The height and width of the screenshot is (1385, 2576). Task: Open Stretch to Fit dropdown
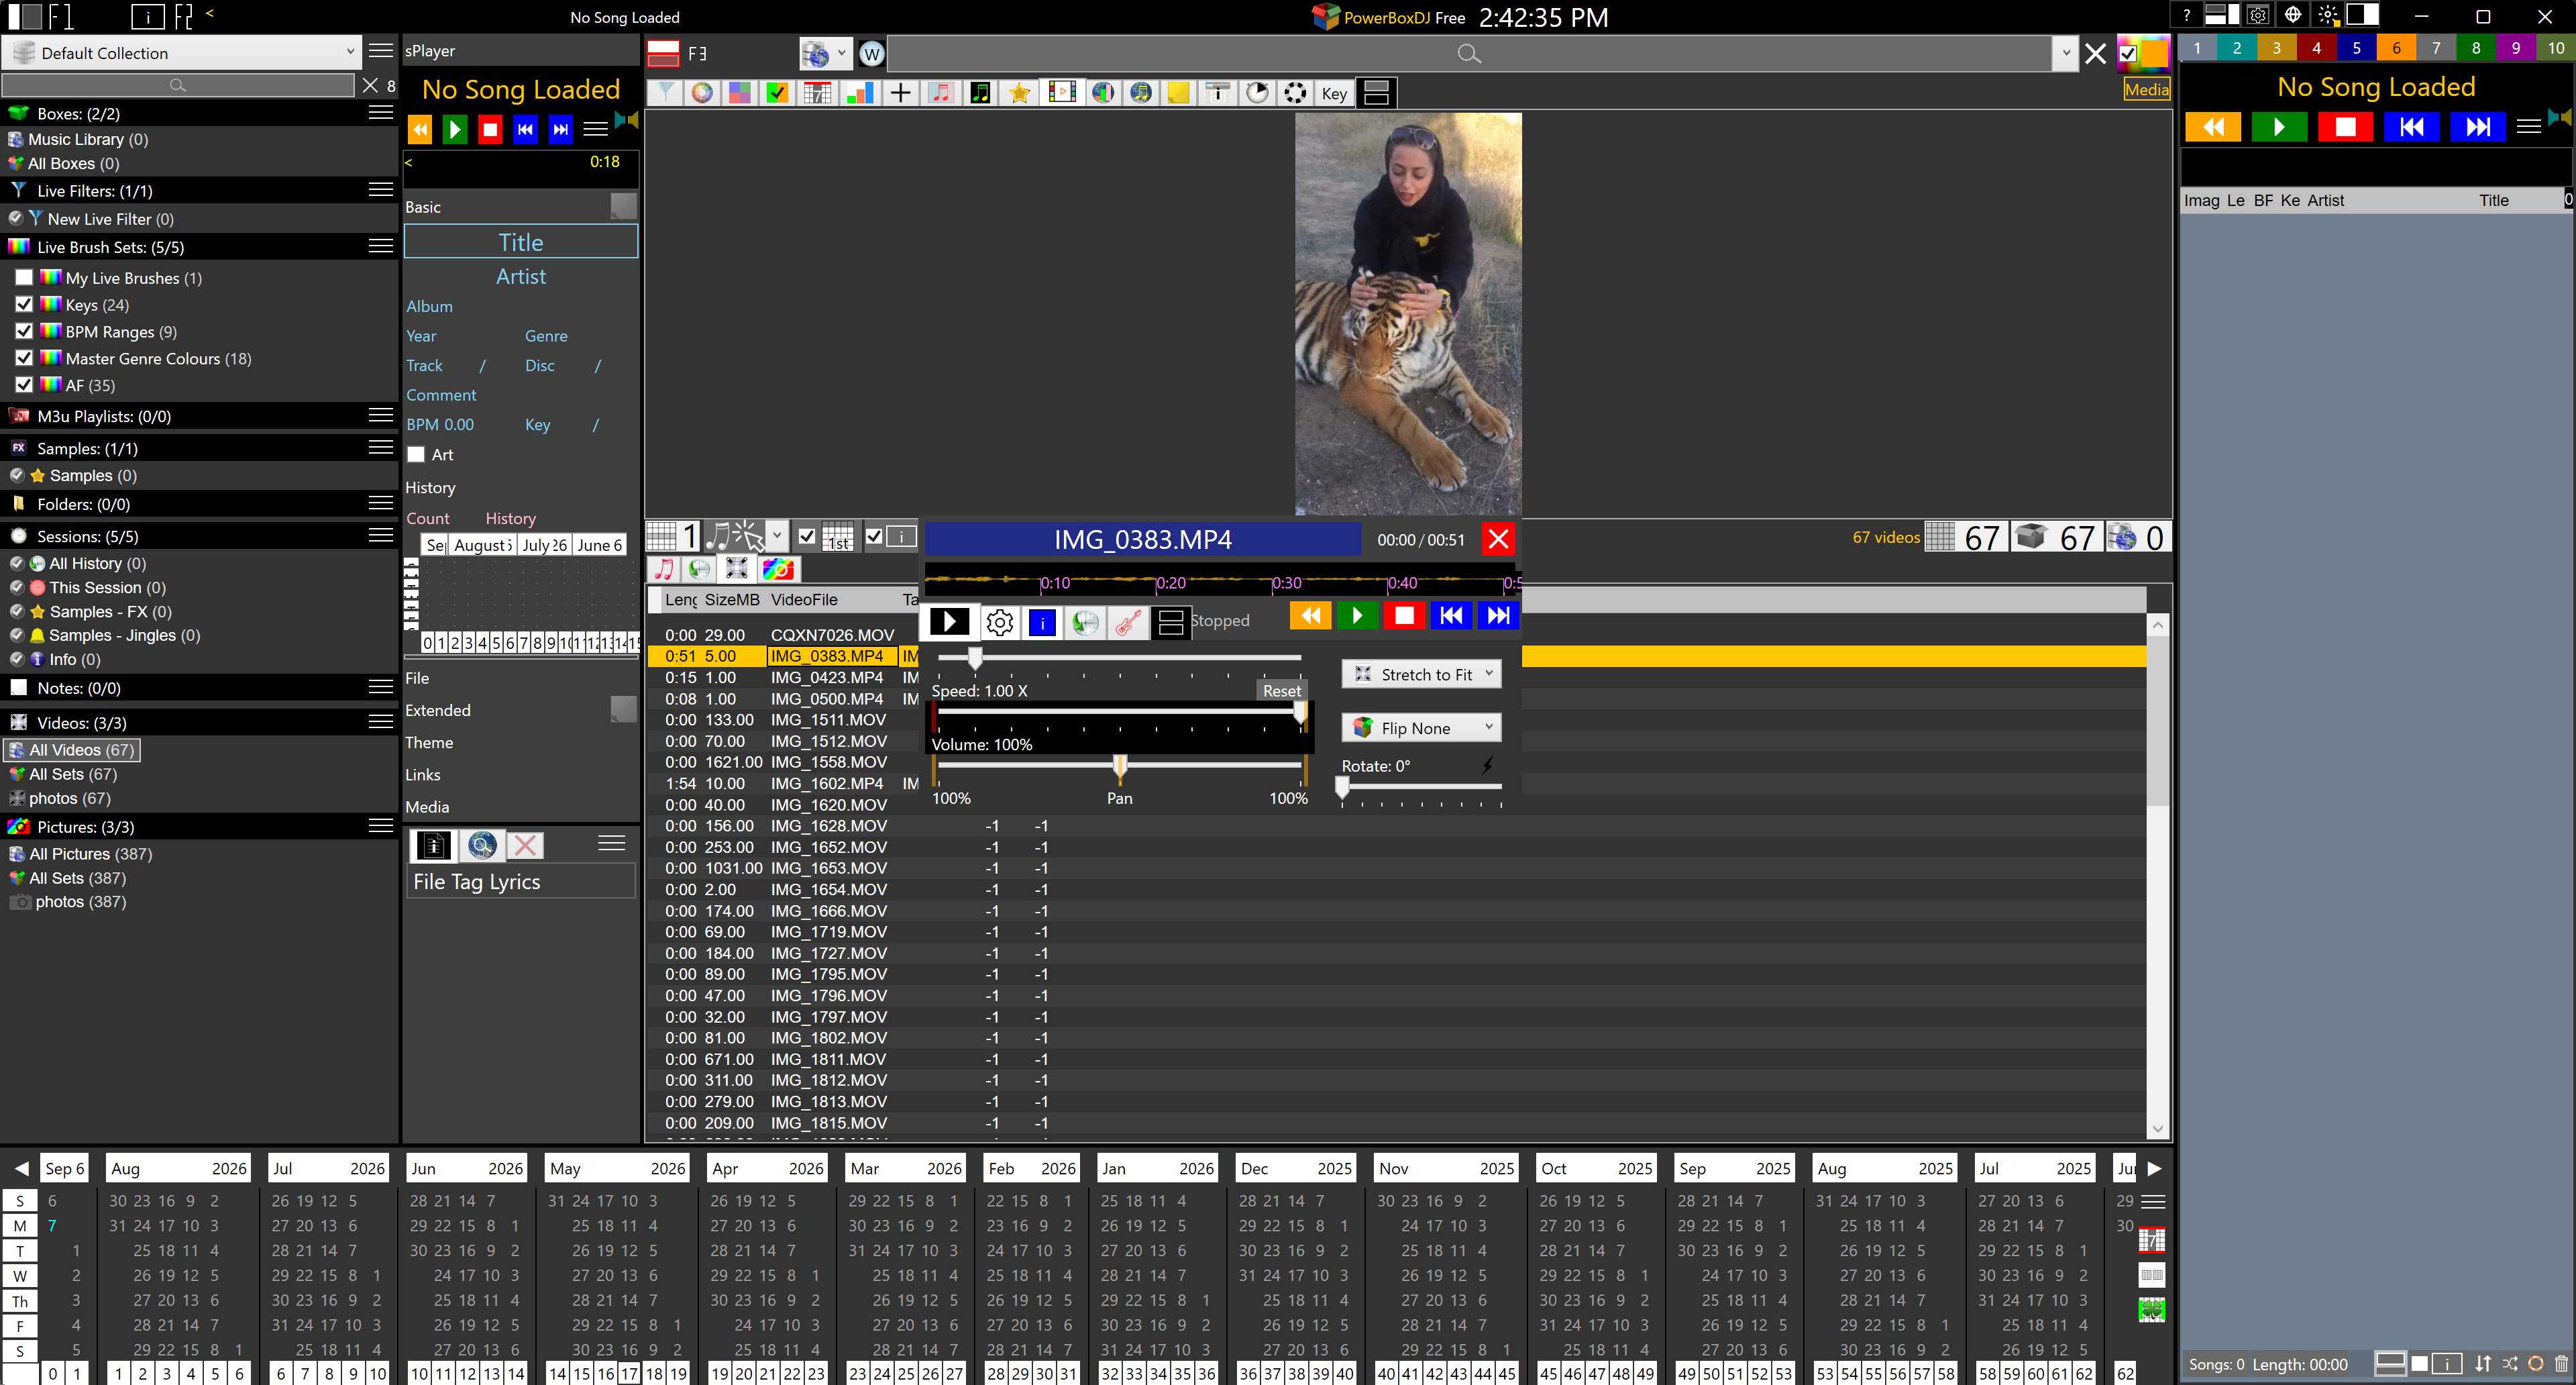click(x=1421, y=674)
